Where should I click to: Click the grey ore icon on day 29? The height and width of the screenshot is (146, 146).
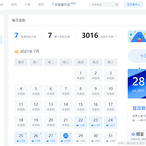(x=77, y=141)
